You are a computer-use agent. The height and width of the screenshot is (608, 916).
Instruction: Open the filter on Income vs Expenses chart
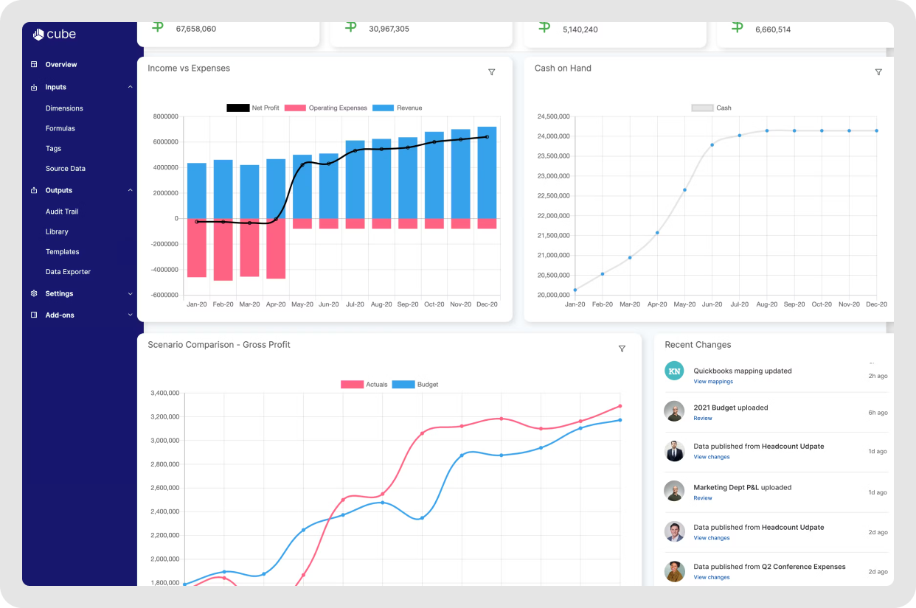tap(492, 72)
